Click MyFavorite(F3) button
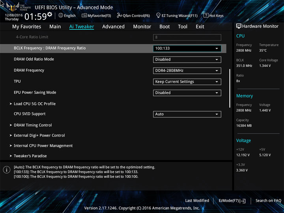Screen dimensions: 284x213 tap(96, 15)
